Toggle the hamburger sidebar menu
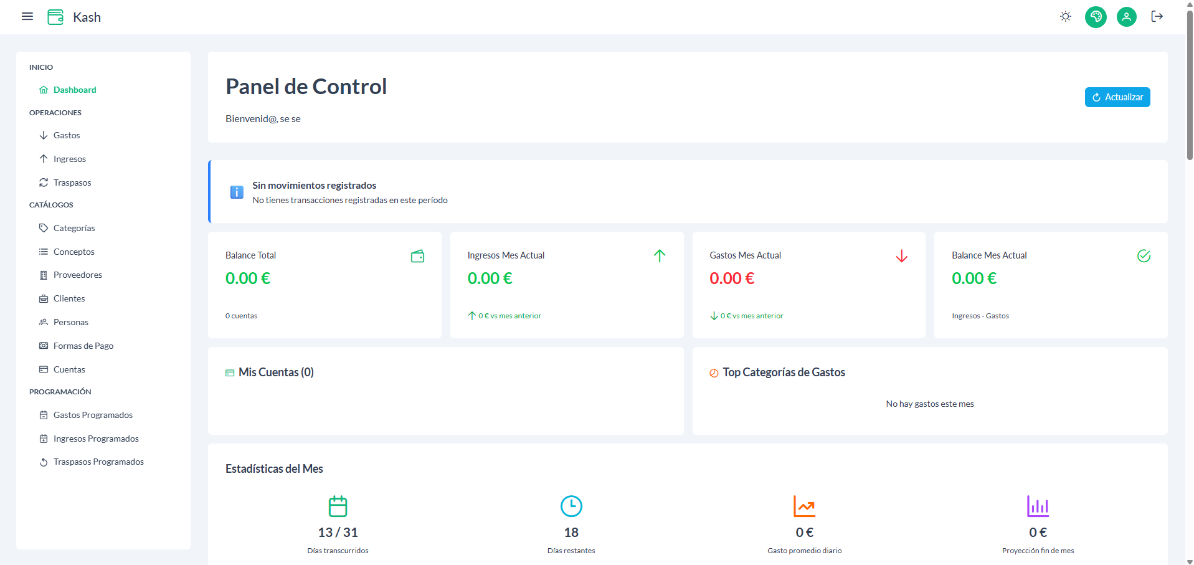 (27, 17)
